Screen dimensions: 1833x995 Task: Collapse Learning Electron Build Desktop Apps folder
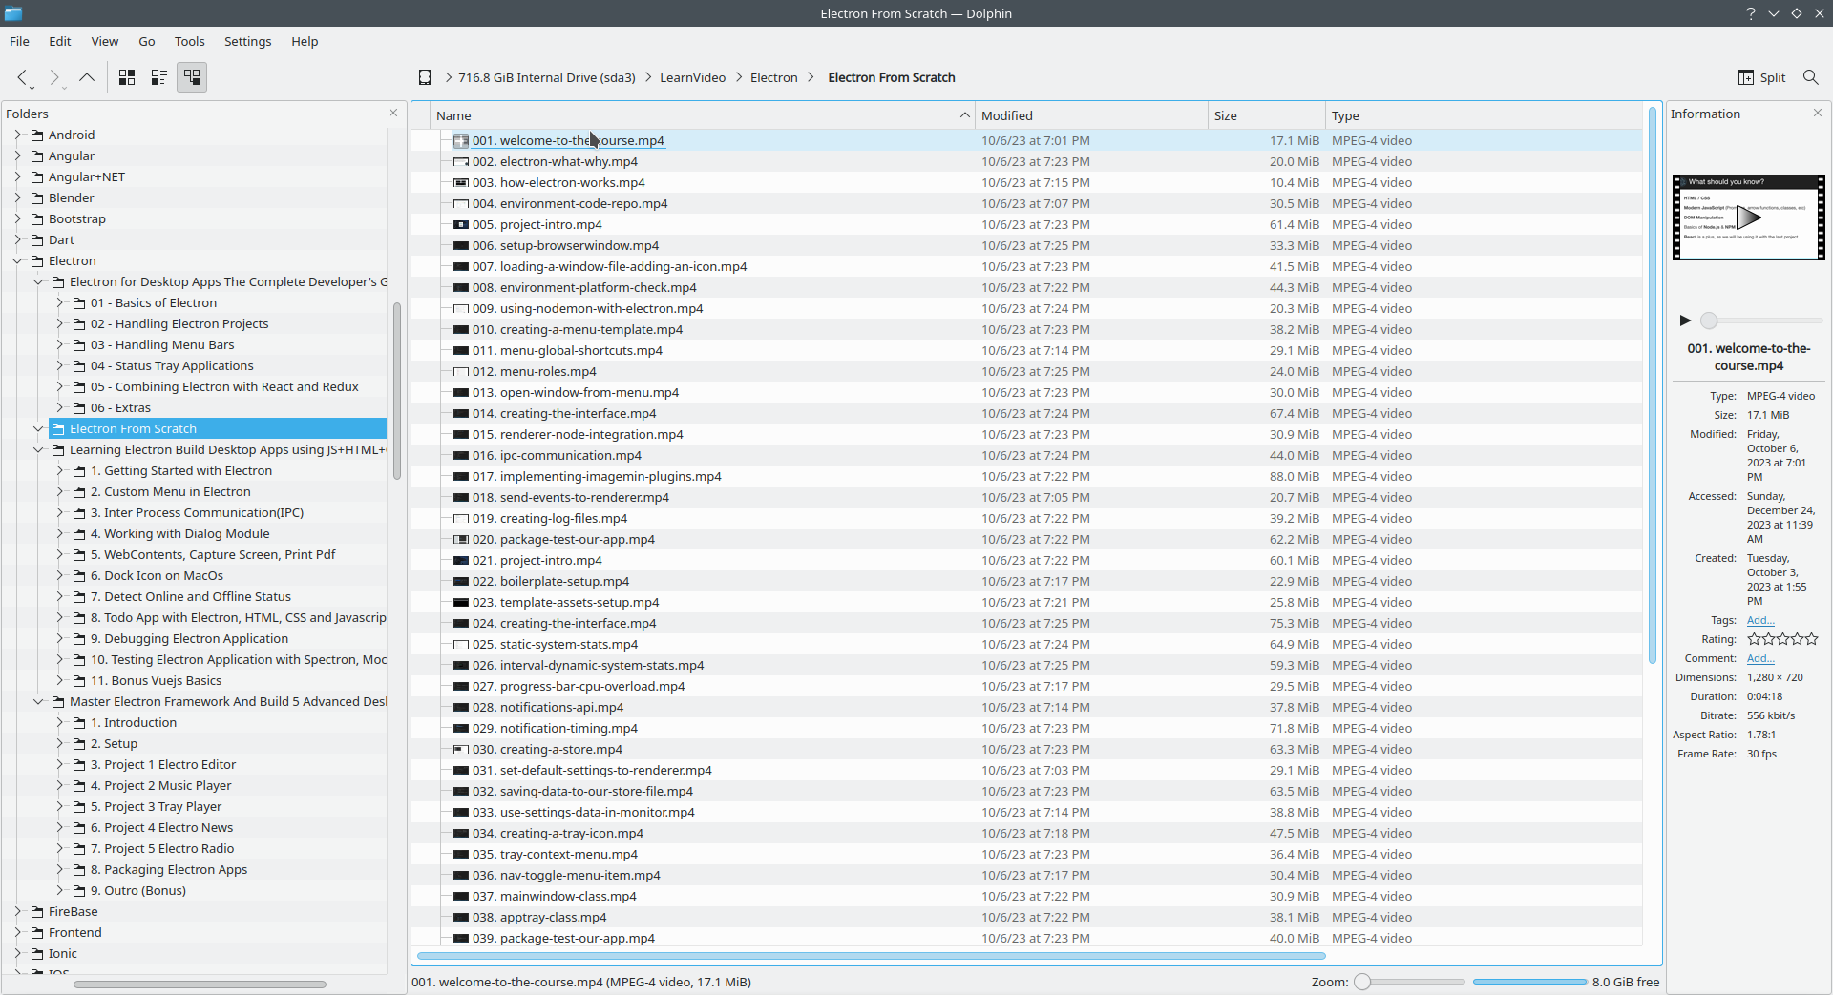pyautogui.click(x=38, y=450)
